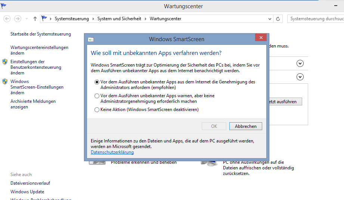
Task: Open Archivierte Meldungen anzeigen link
Action: point(33,104)
